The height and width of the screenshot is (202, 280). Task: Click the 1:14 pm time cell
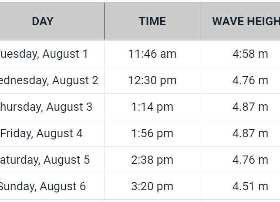tap(152, 107)
